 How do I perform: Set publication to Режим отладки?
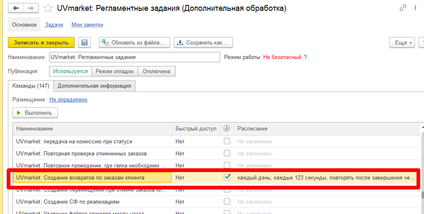115,71
